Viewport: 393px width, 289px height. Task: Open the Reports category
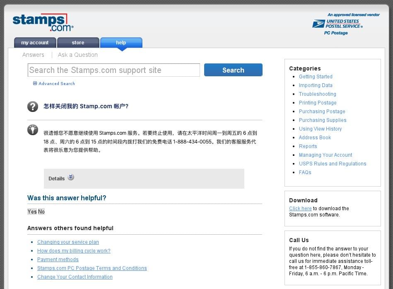pyautogui.click(x=308, y=146)
